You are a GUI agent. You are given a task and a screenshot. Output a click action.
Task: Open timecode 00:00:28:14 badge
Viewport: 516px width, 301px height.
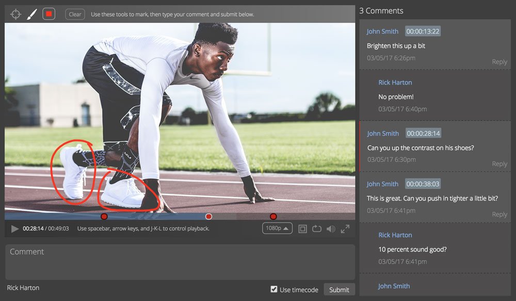(423, 133)
